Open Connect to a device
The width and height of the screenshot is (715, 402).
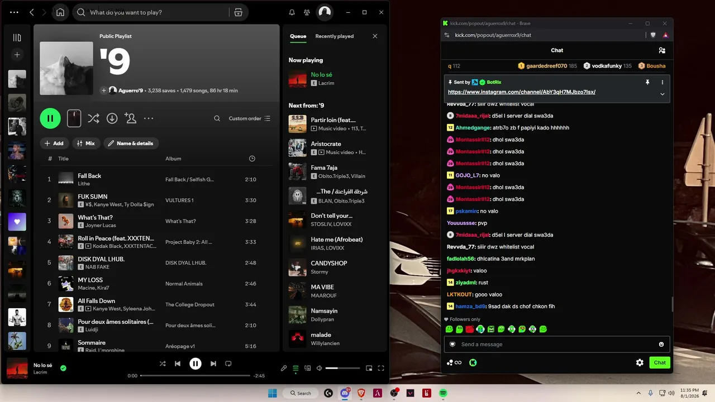[307, 368]
